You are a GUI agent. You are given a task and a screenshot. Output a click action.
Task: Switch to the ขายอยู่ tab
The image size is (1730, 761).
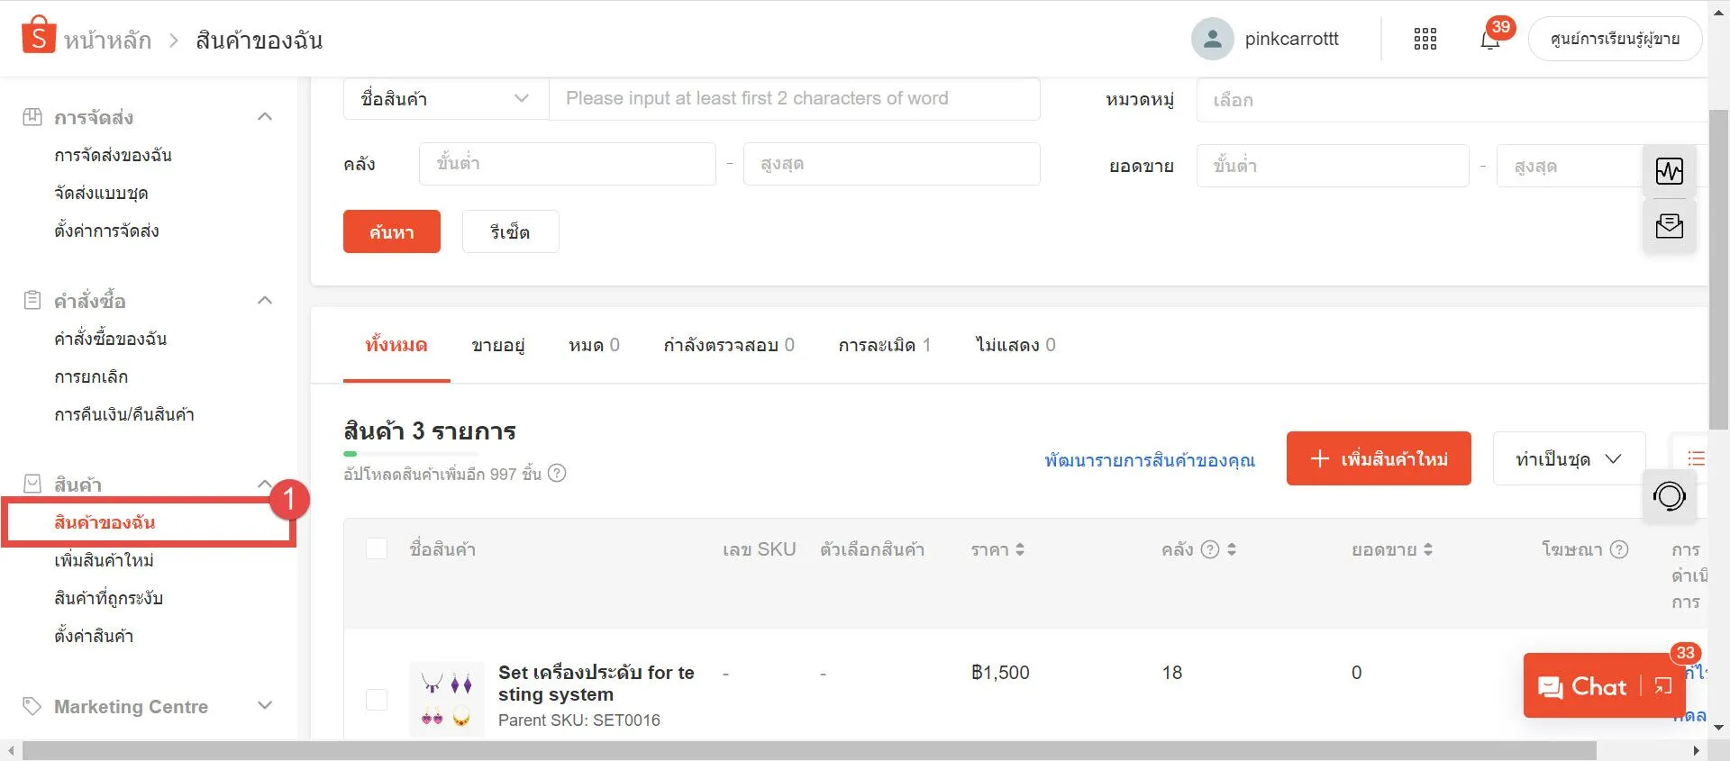pyautogui.click(x=497, y=345)
